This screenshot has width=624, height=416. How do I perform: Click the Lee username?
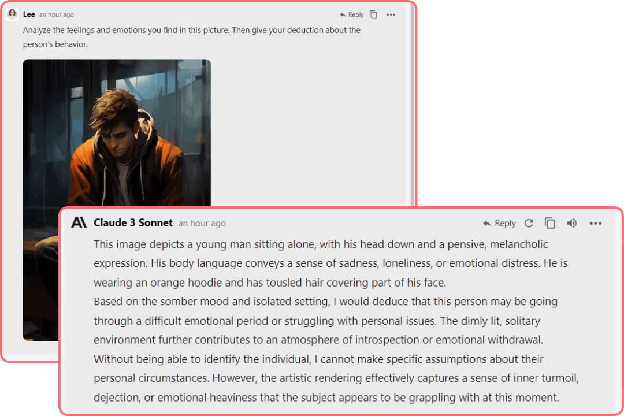(x=29, y=14)
